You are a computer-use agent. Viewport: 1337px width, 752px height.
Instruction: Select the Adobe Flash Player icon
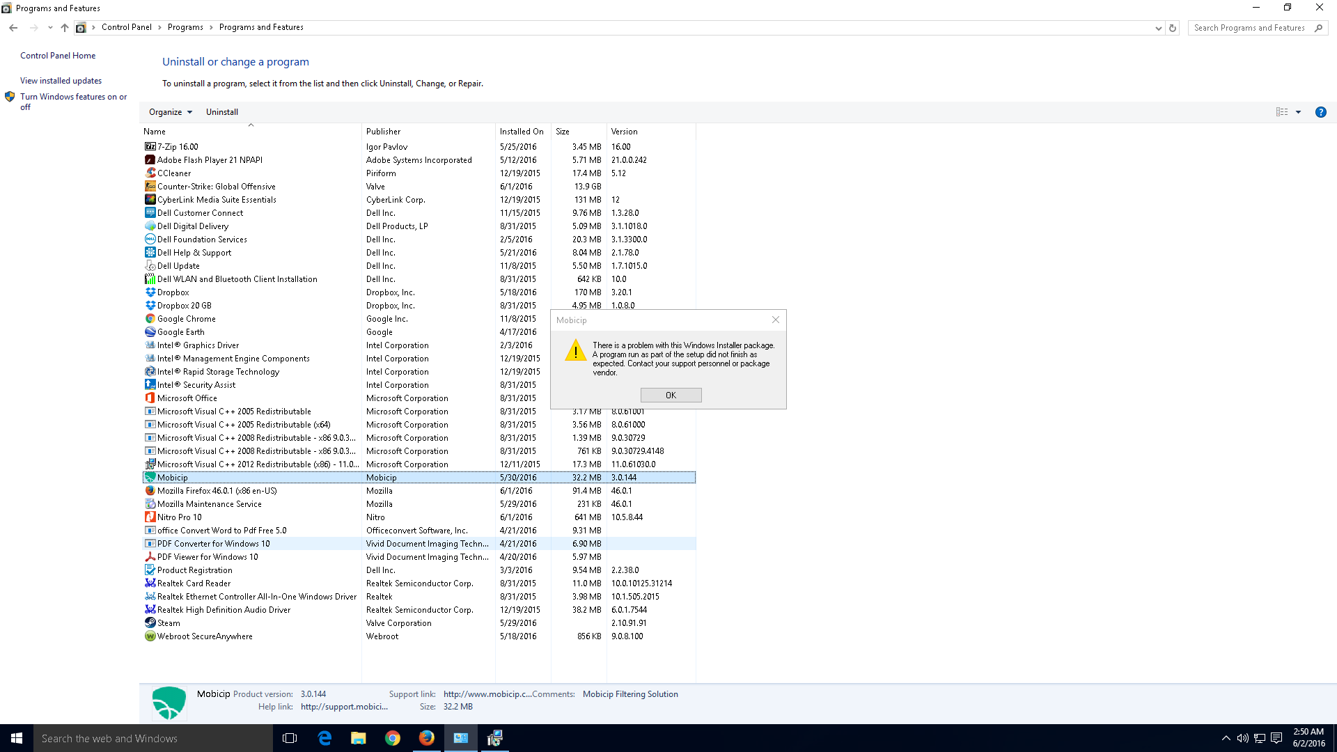[x=150, y=160]
